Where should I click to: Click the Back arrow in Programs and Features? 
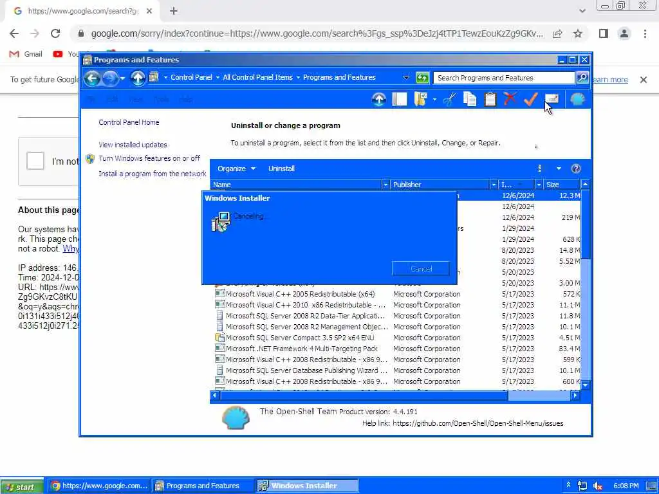(92, 78)
